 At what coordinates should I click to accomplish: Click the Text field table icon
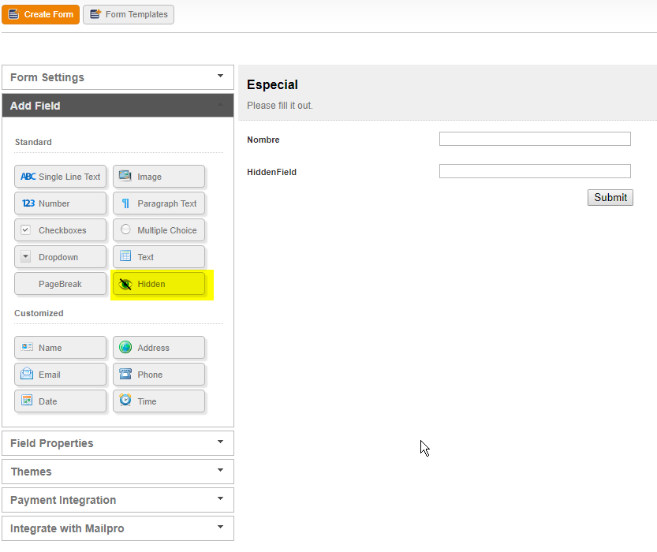[125, 256]
